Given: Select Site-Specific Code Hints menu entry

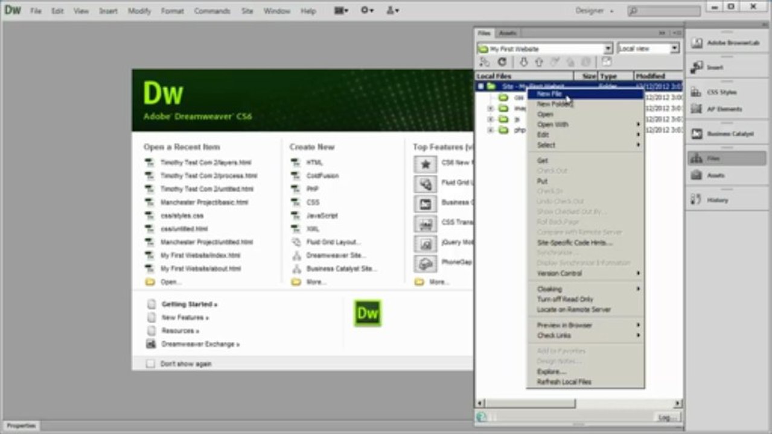Looking at the screenshot, I should pyautogui.click(x=584, y=243).
